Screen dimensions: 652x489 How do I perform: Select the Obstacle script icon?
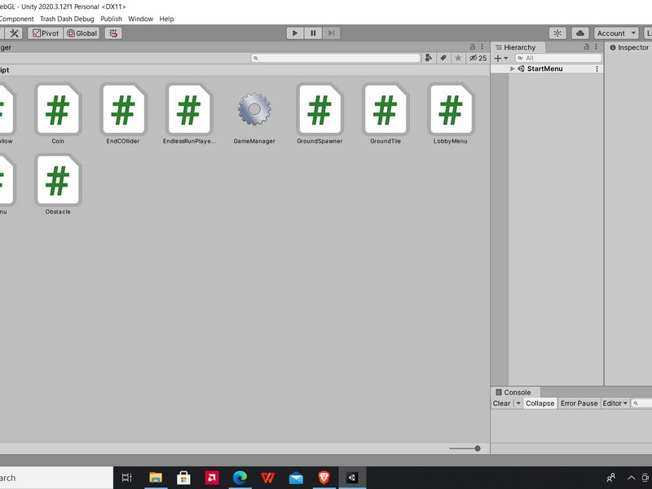(x=58, y=180)
